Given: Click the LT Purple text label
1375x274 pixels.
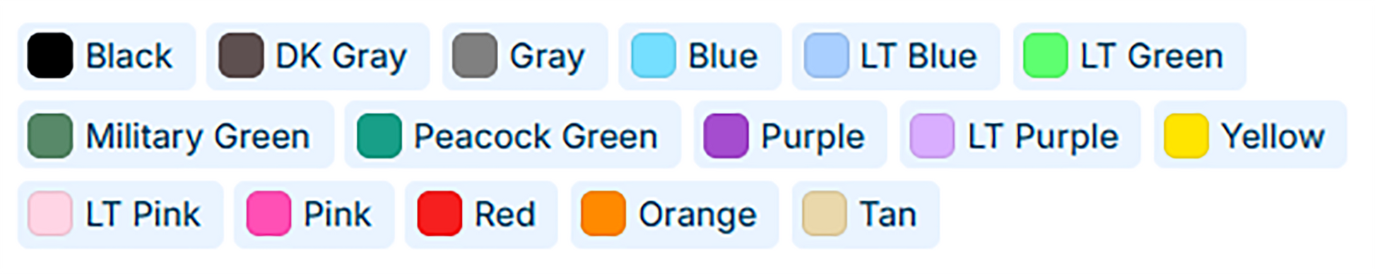Looking at the screenshot, I should click(x=1043, y=136).
